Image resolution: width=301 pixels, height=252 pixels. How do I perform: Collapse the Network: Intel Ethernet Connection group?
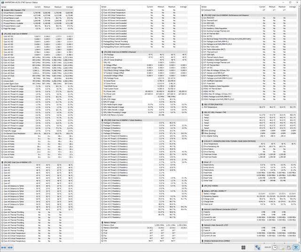click(249, 209)
